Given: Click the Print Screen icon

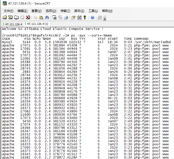Looking at the screenshot, I should coord(54,17).
